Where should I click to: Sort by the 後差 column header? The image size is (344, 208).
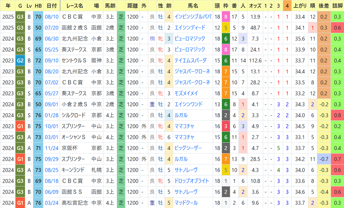(324, 6)
